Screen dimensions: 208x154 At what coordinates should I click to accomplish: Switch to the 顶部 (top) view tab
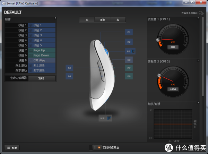click(x=102, y=20)
